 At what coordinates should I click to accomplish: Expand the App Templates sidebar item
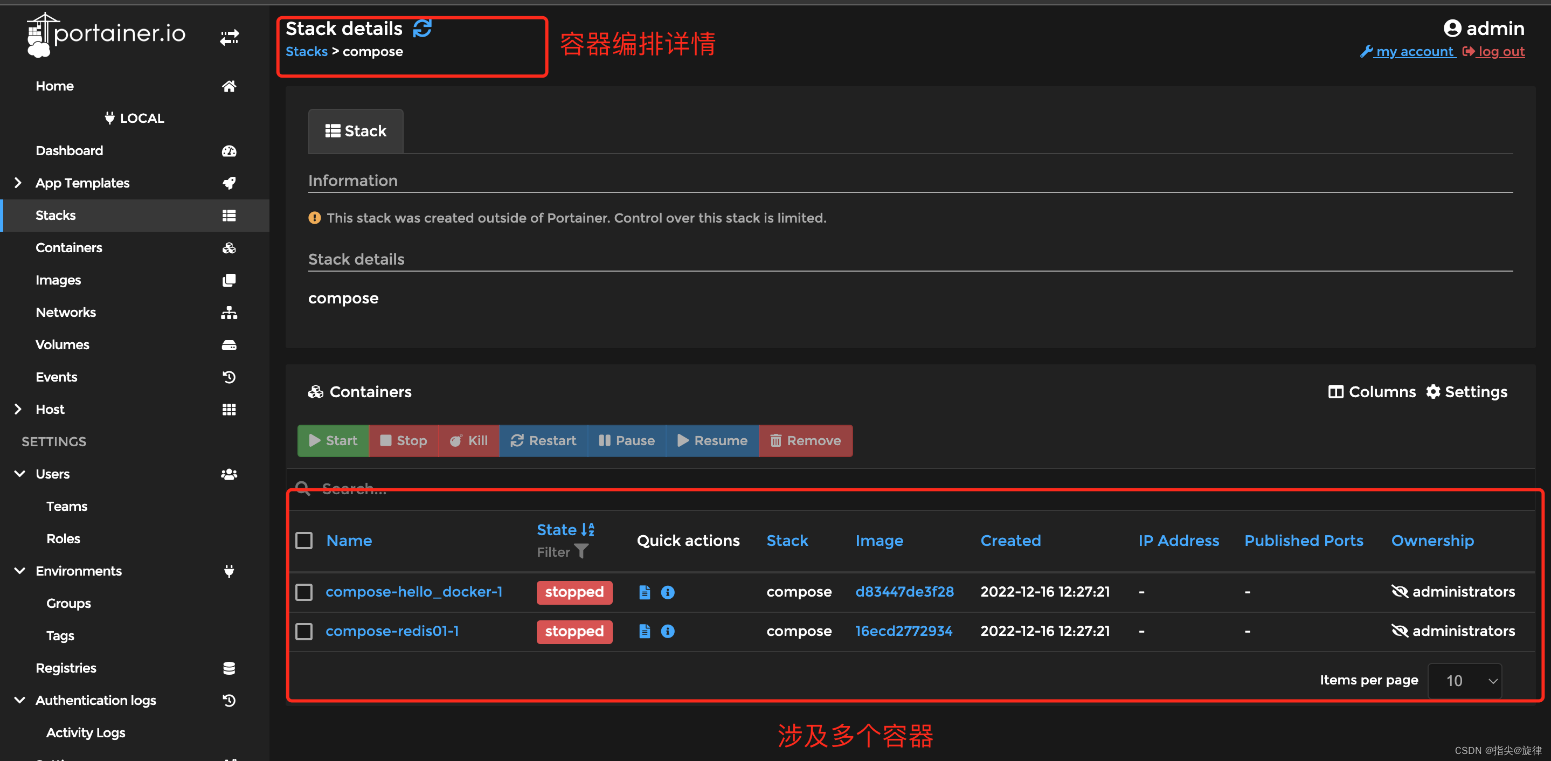coord(18,183)
